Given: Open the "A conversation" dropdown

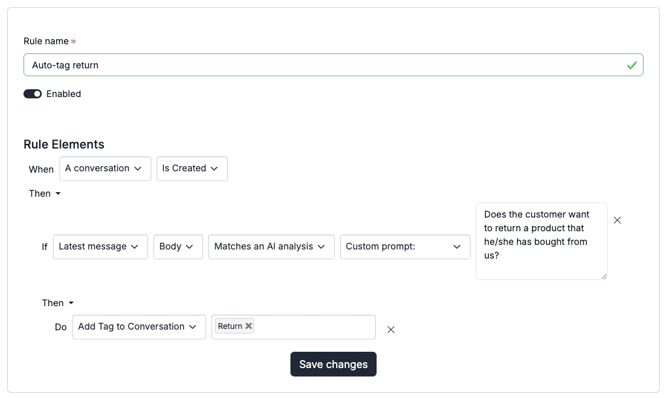Looking at the screenshot, I should [x=105, y=169].
